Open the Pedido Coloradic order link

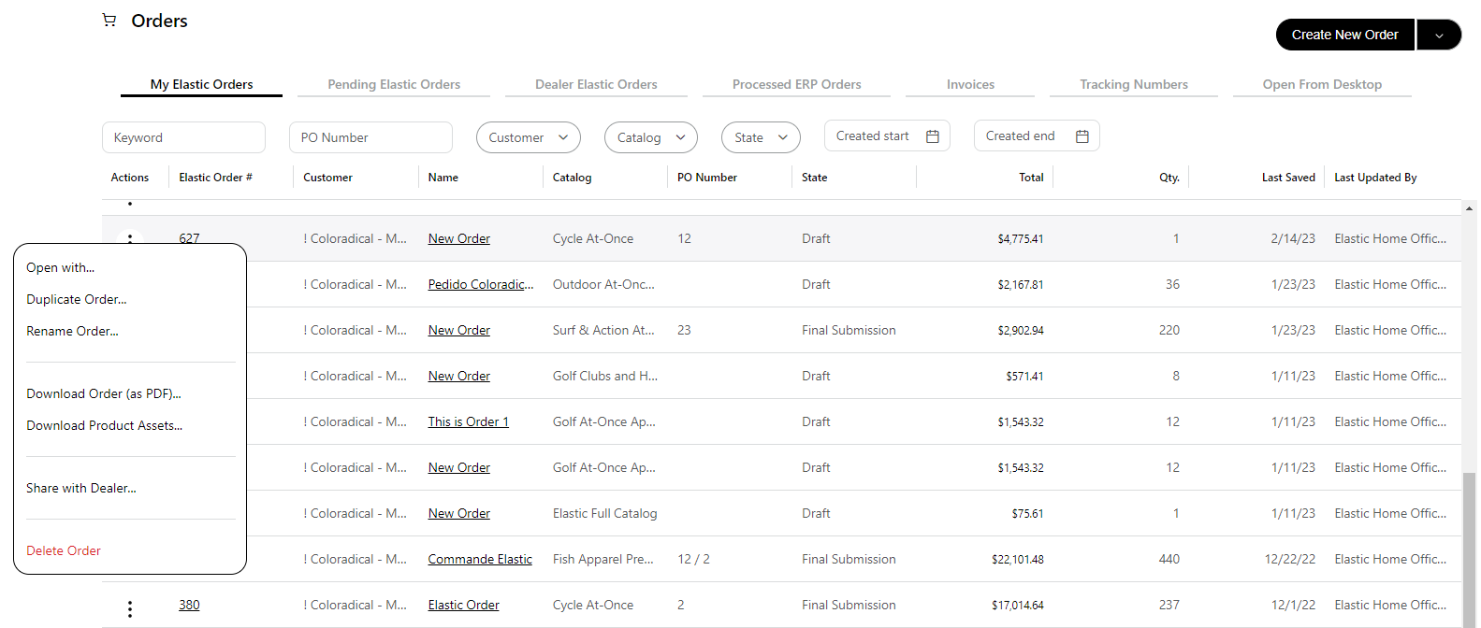480,284
